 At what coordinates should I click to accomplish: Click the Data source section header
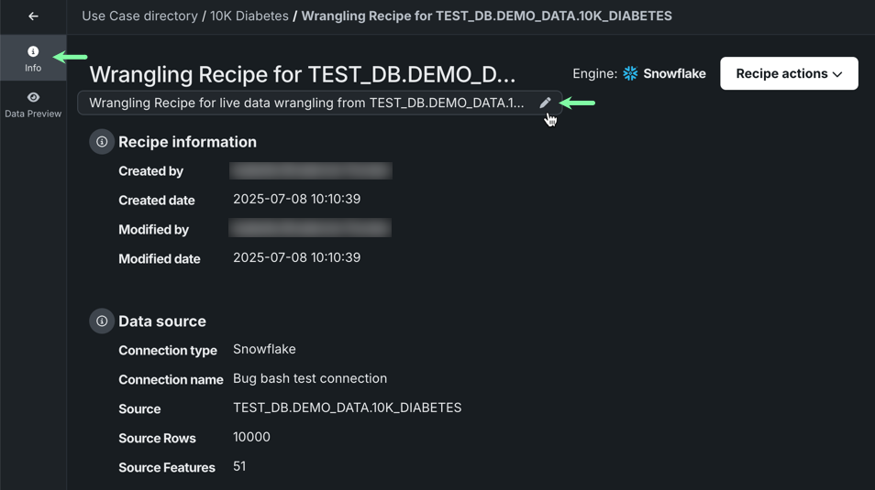pyautogui.click(x=162, y=321)
